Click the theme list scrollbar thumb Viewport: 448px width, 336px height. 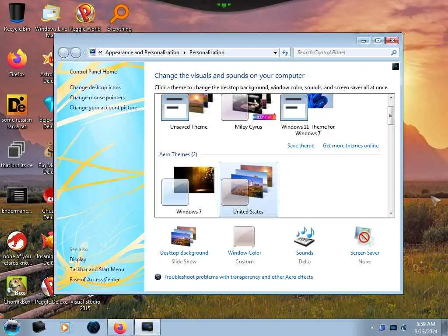(x=391, y=115)
